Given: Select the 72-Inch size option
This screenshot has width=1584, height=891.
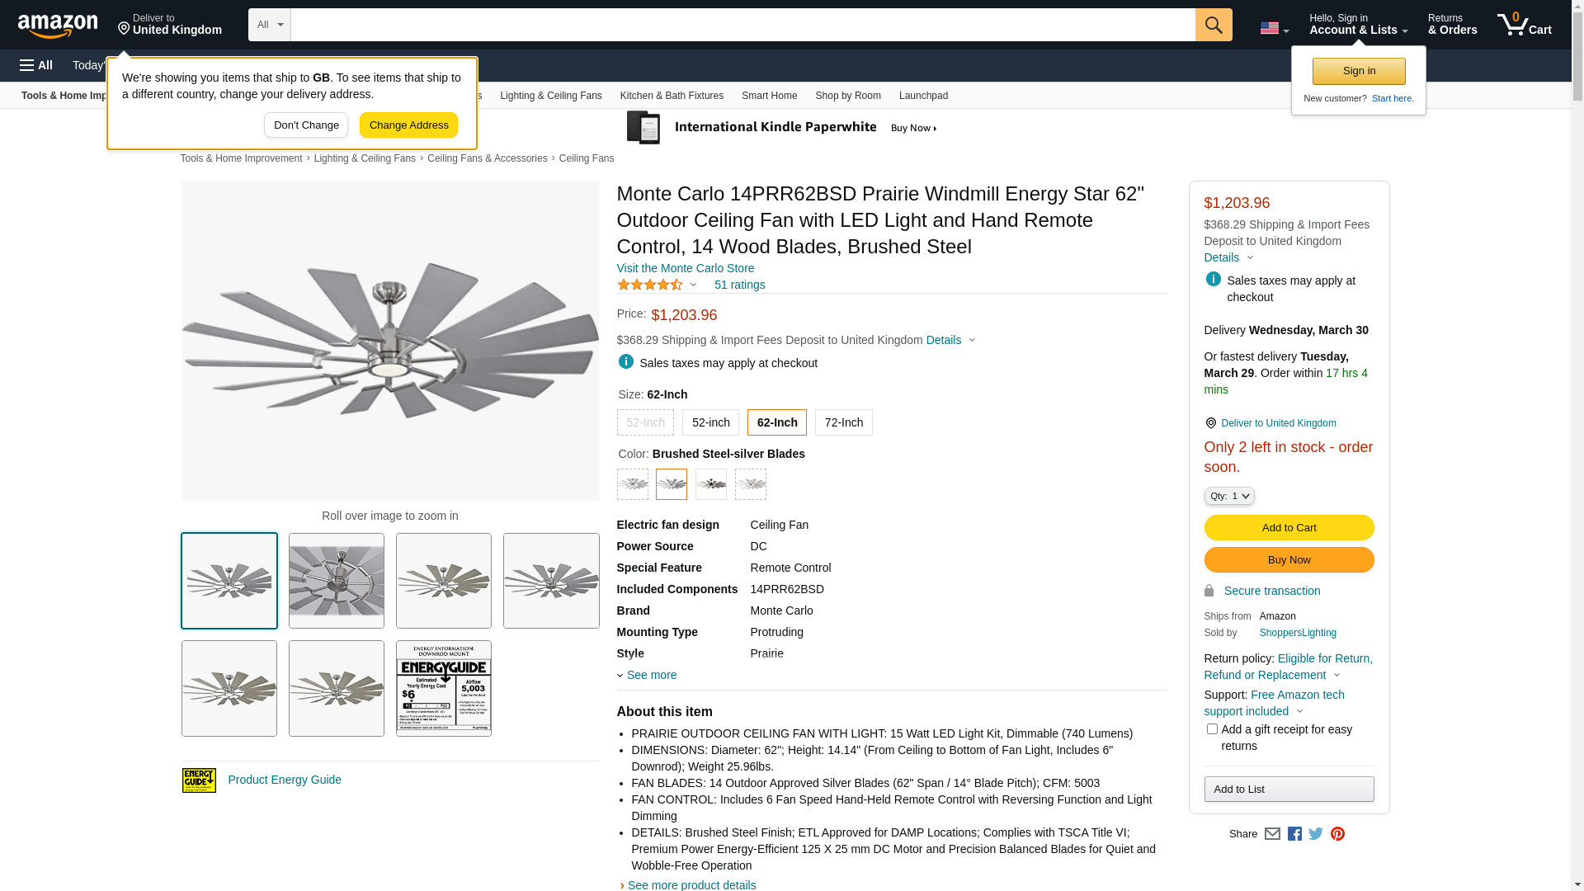Looking at the screenshot, I should (843, 422).
